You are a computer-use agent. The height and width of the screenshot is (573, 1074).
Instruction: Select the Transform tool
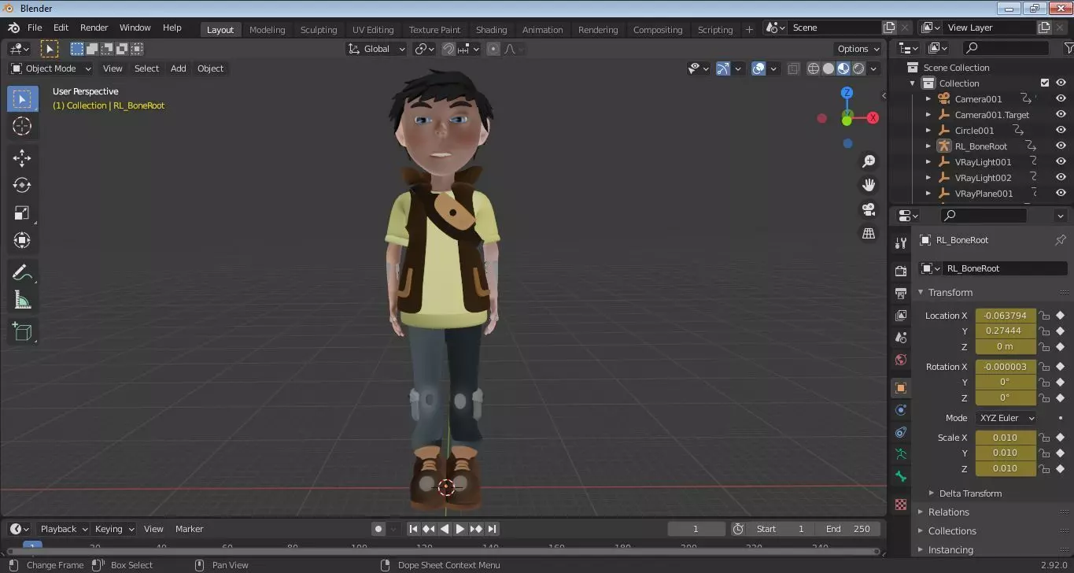(22, 240)
